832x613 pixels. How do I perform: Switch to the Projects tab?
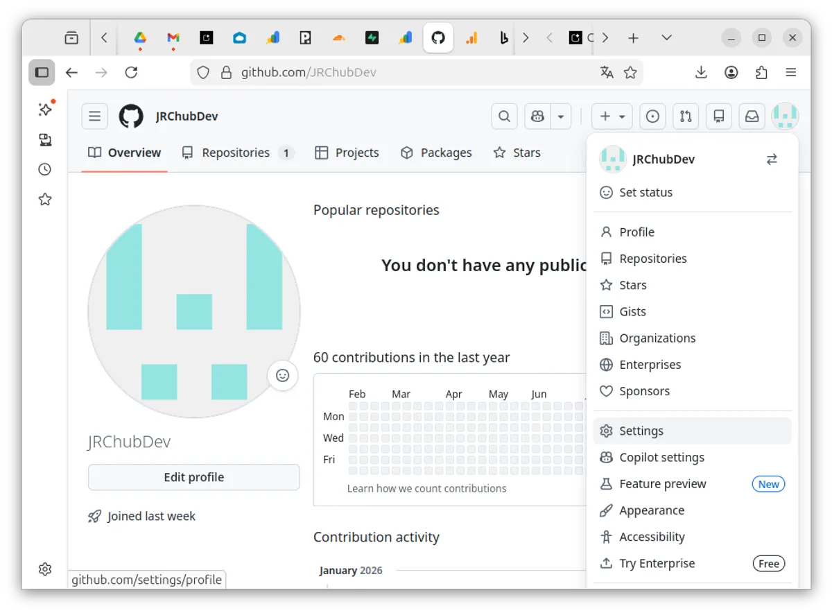347,153
